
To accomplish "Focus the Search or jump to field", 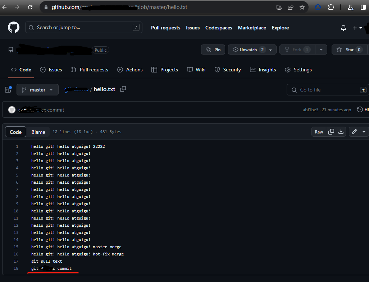I will (x=83, y=28).
